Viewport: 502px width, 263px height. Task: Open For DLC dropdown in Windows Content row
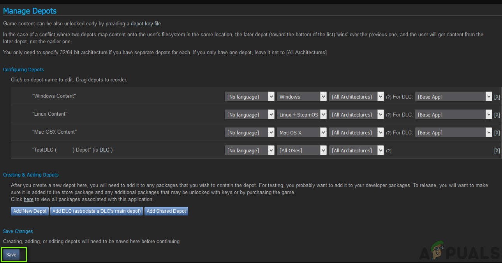tap(454, 97)
